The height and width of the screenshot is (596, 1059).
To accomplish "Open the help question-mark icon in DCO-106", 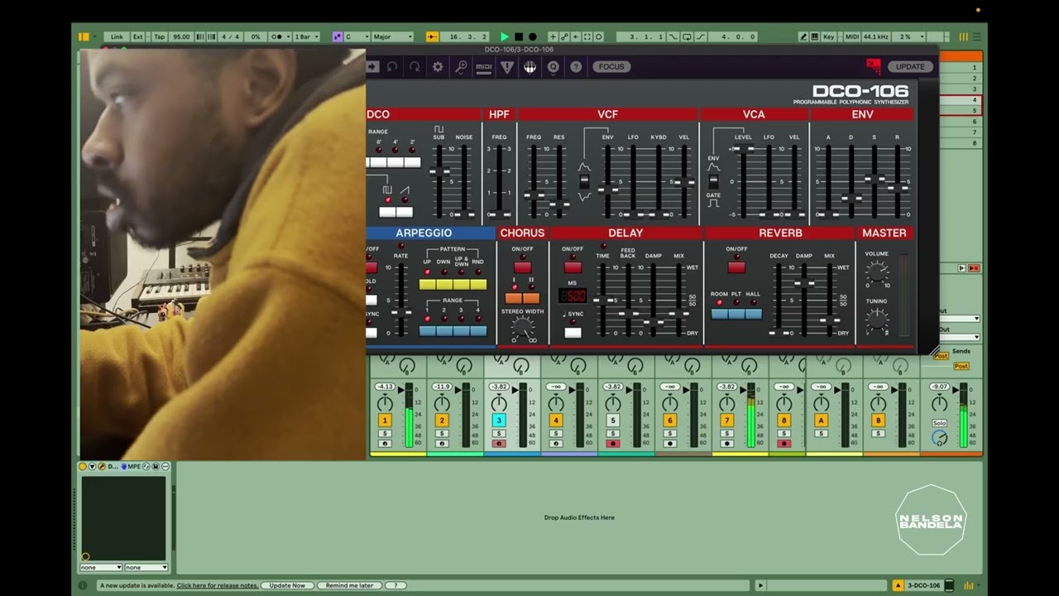I will (x=576, y=67).
